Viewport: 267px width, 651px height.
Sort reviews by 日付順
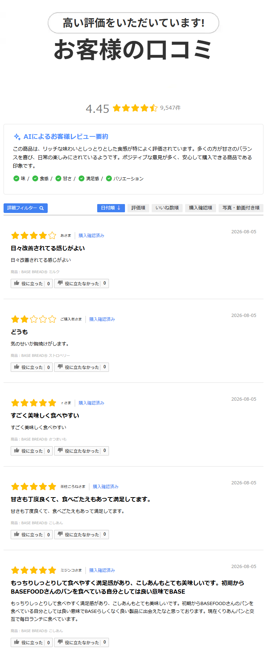pyautogui.click(x=111, y=208)
